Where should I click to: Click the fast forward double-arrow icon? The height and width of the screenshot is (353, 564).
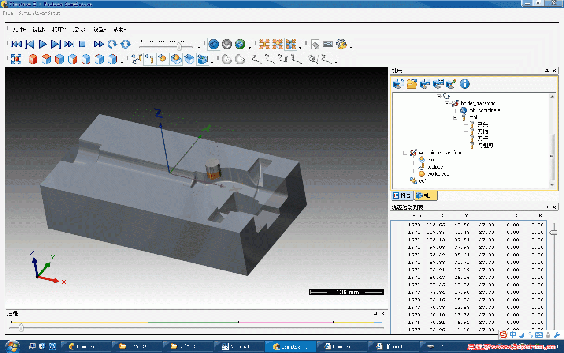pos(99,44)
